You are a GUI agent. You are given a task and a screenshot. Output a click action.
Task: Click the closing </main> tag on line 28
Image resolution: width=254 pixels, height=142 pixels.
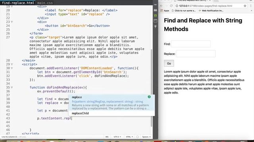[x=29, y=60]
